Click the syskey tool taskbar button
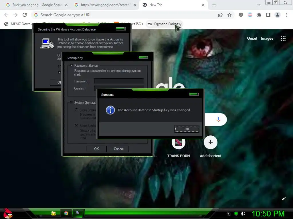 tap(78, 213)
